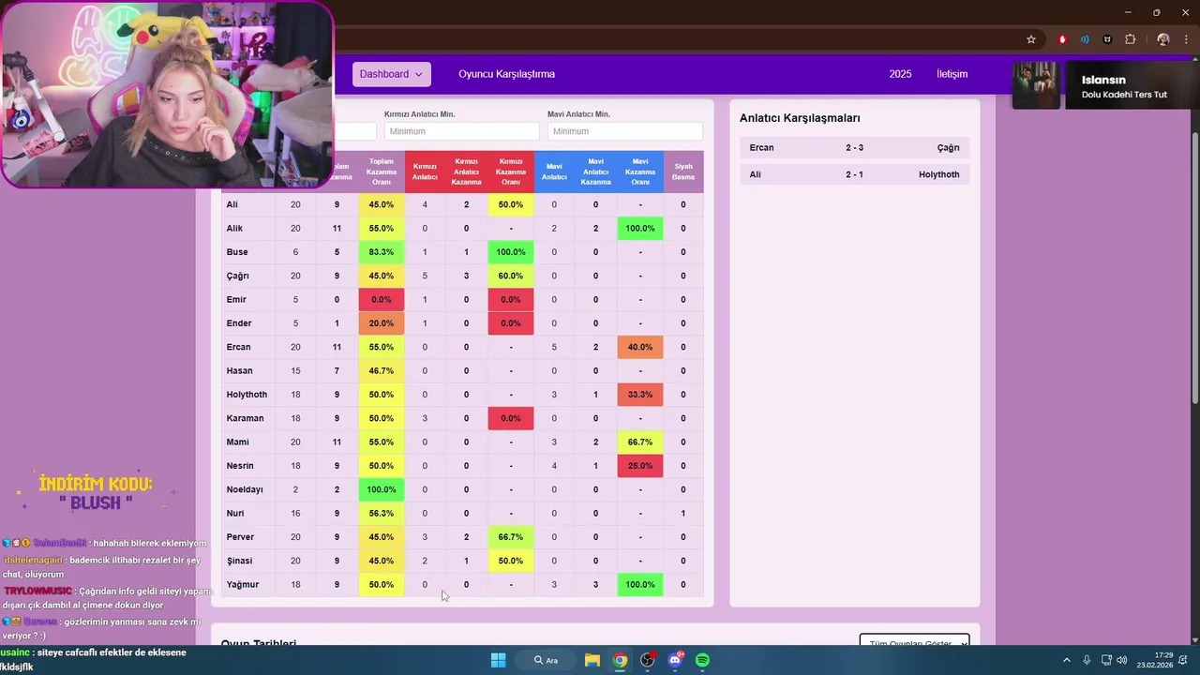Click the Windows taskbar search box
This screenshot has width=1200, height=675.
547,660
